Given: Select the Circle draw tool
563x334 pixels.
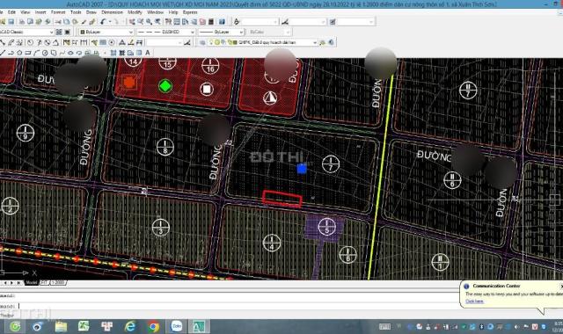Looking at the screenshot, I should [45, 53].
